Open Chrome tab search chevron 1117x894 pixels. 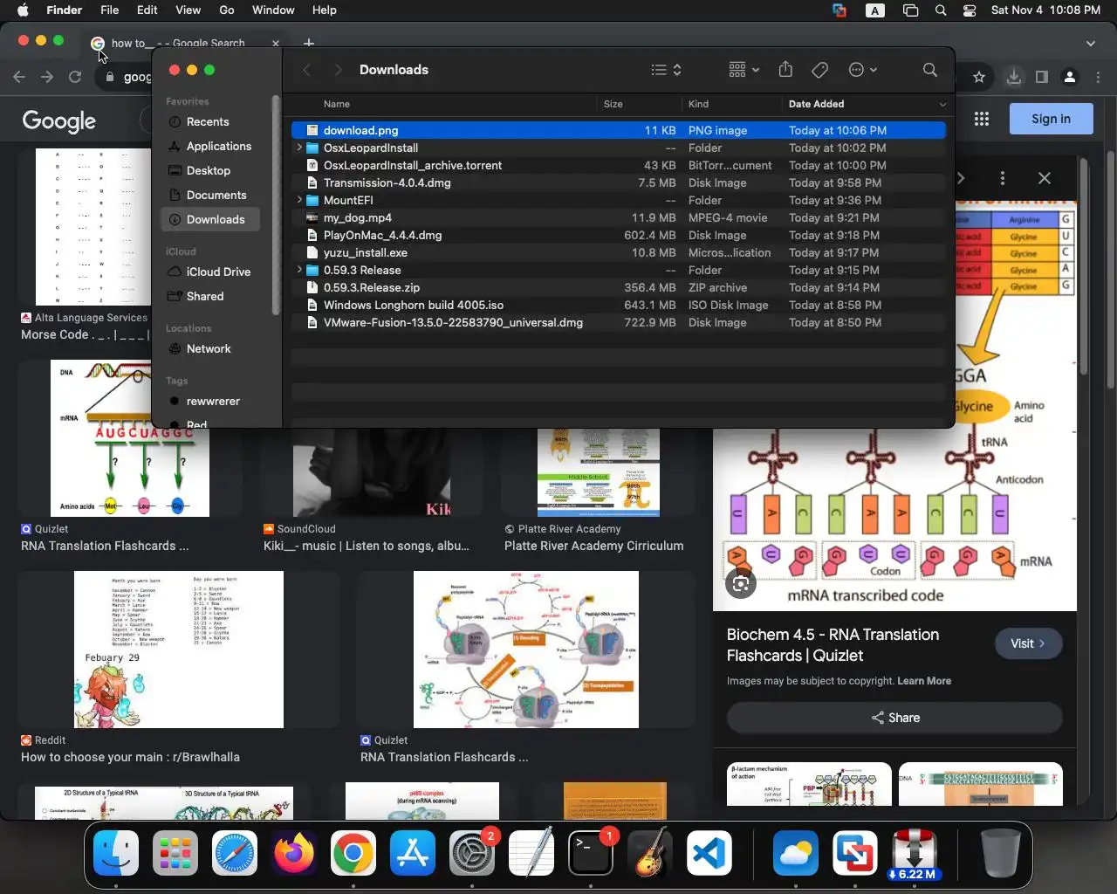[1091, 43]
